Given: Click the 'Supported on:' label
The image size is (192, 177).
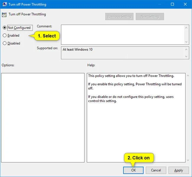Looking at the screenshot, I should coord(47,48).
